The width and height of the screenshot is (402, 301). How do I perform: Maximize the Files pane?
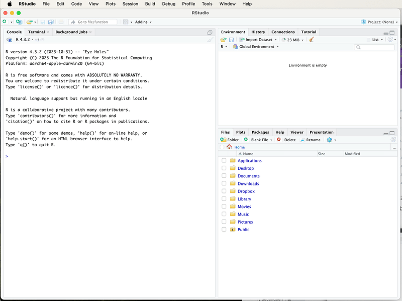[392, 133]
